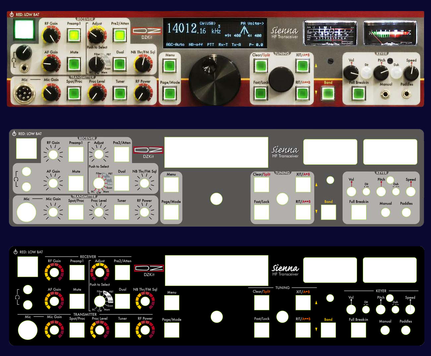Click the Band down arrow on the gray panel

click(316, 211)
